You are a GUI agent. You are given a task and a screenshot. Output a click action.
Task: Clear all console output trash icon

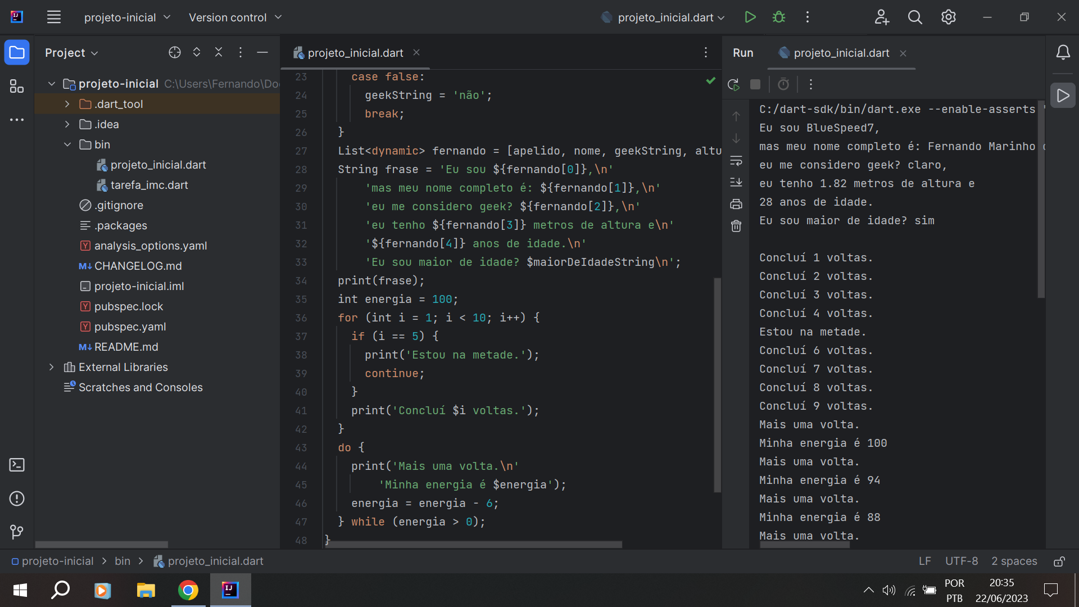(736, 226)
